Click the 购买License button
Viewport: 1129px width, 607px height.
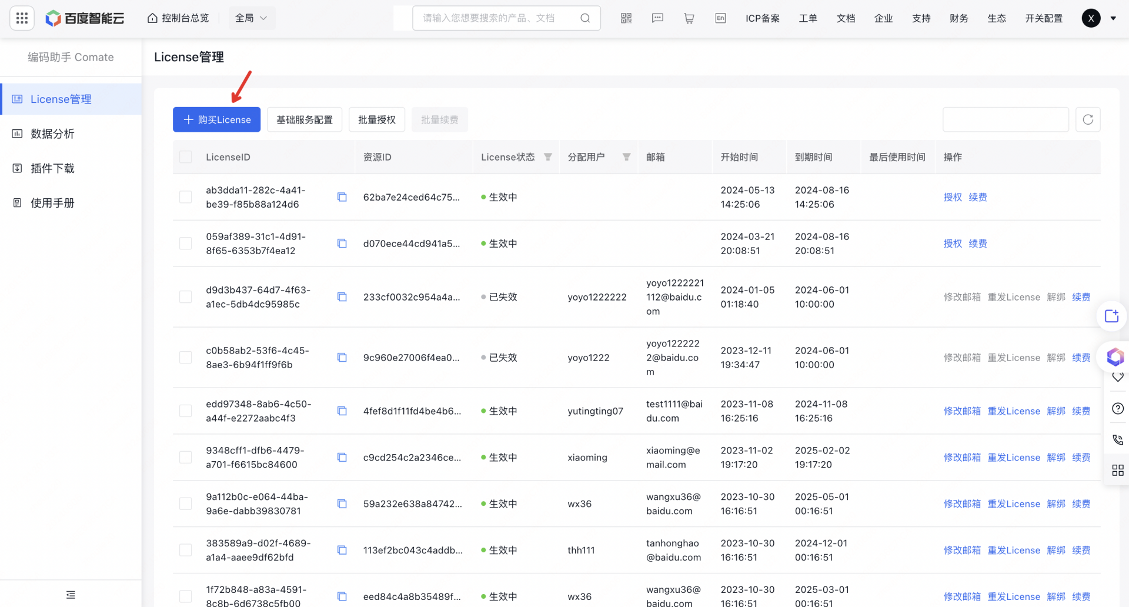point(216,119)
